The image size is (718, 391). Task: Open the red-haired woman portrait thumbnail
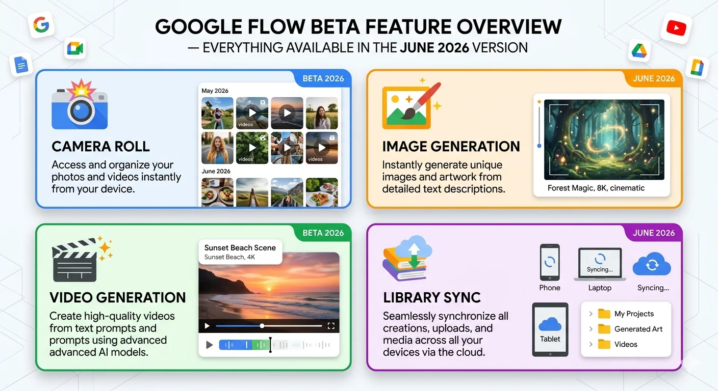(x=217, y=148)
